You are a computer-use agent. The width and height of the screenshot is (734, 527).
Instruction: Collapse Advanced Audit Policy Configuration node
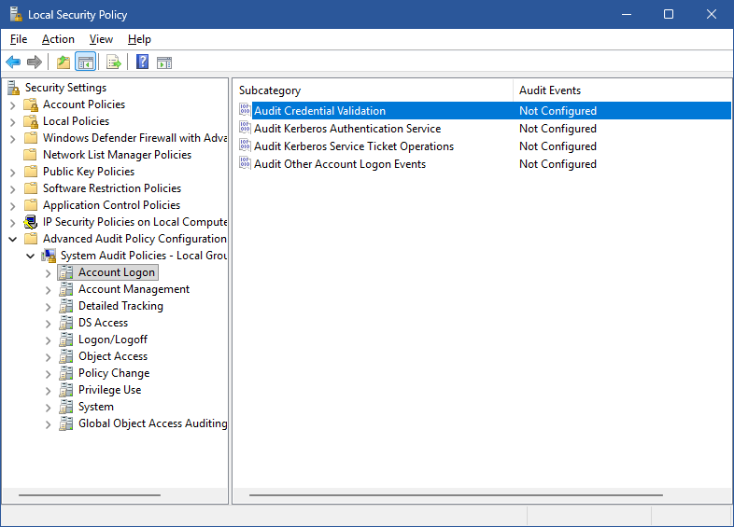pyautogui.click(x=13, y=239)
